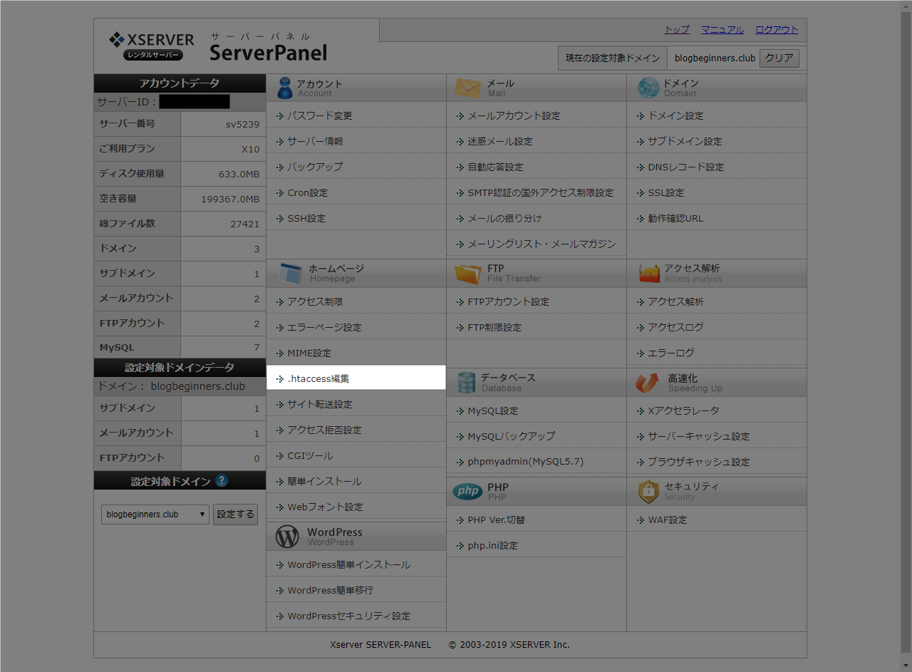The height and width of the screenshot is (672, 912).
Task: Open the マニュアル link
Action: 722,30
